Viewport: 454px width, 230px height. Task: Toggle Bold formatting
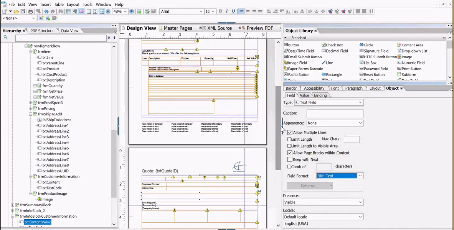[x=220, y=11]
